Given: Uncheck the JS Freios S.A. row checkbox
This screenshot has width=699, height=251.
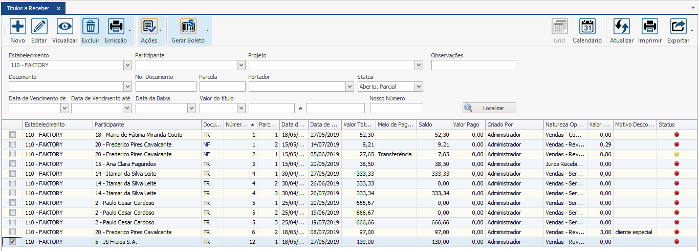Looking at the screenshot, I should [x=13, y=242].
